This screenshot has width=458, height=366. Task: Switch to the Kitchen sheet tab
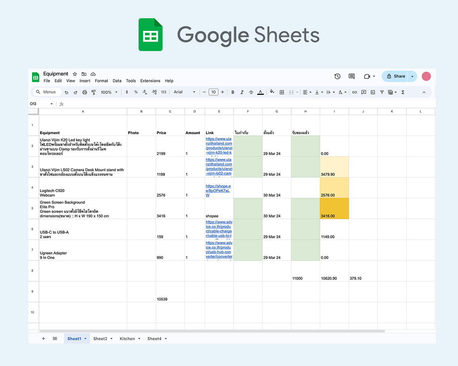127,339
